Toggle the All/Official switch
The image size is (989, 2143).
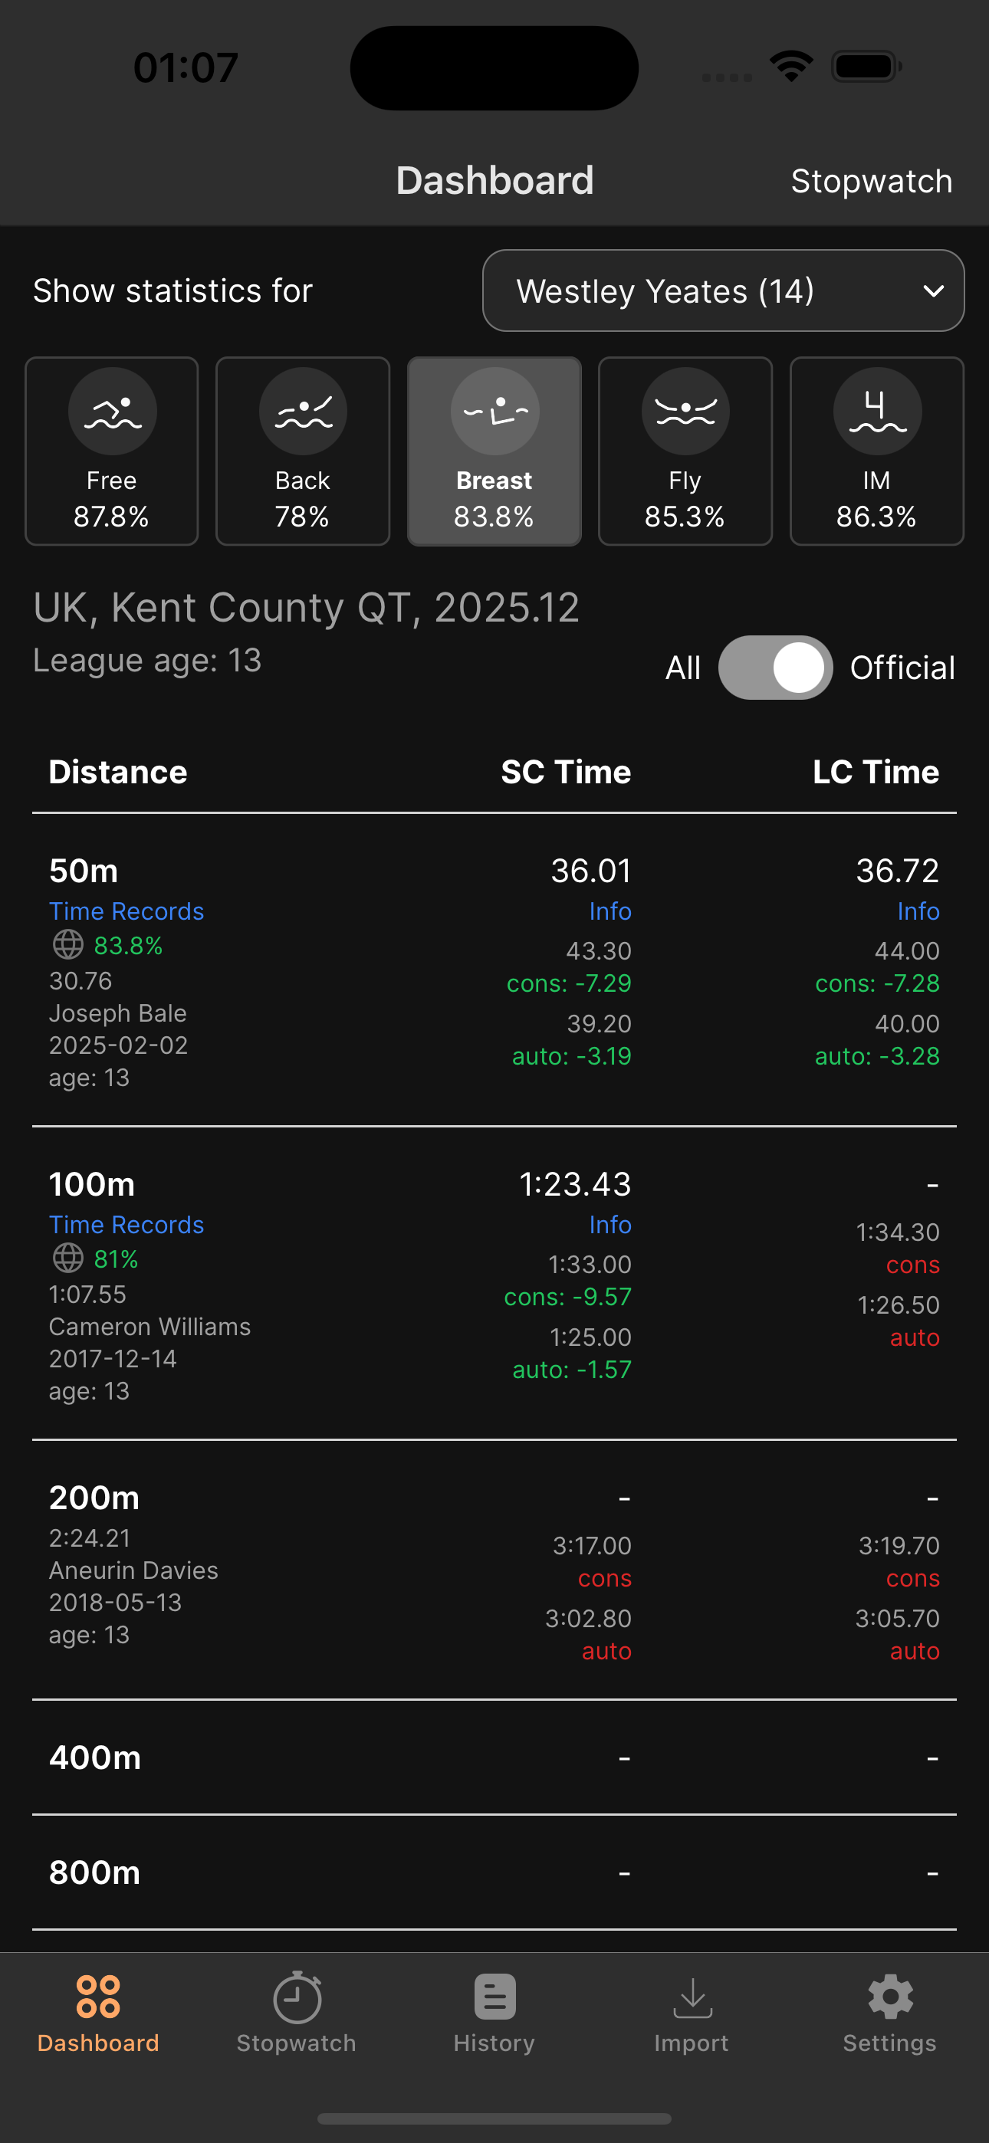(x=775, y=667)
